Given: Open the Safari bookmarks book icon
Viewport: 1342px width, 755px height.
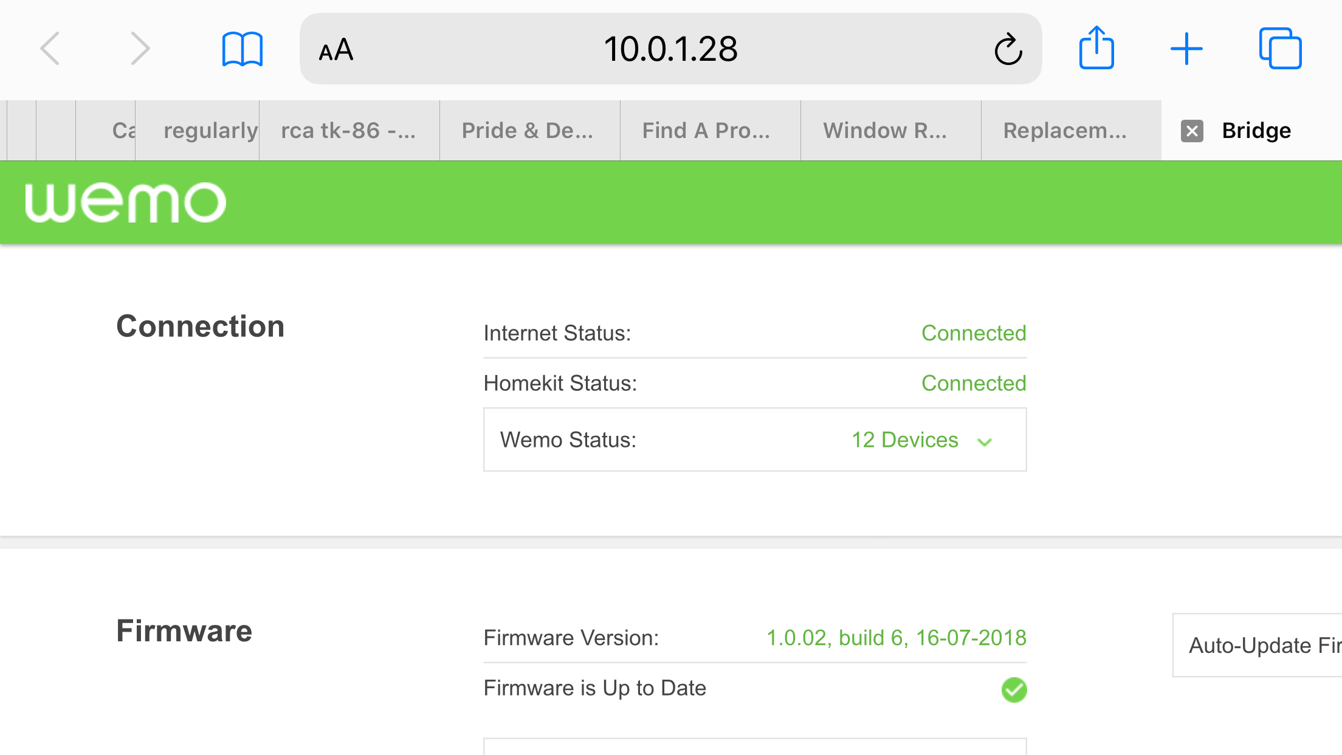Looking at the screenshot, I should click(242, 49).
